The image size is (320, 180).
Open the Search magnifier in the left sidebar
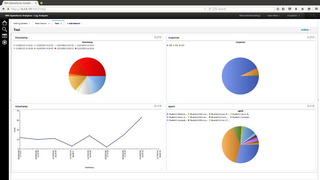(4, 30)
